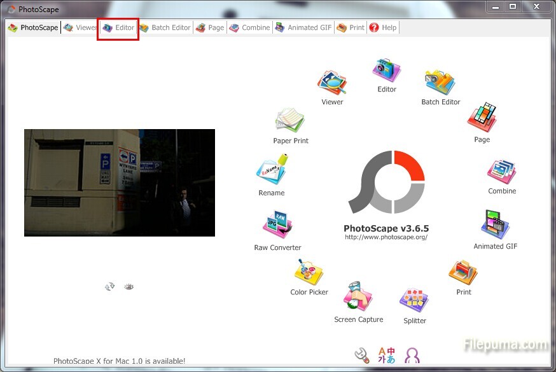556x372 pixels.
Task: Open the Print icon in the circle
Action: coord(463,273)
